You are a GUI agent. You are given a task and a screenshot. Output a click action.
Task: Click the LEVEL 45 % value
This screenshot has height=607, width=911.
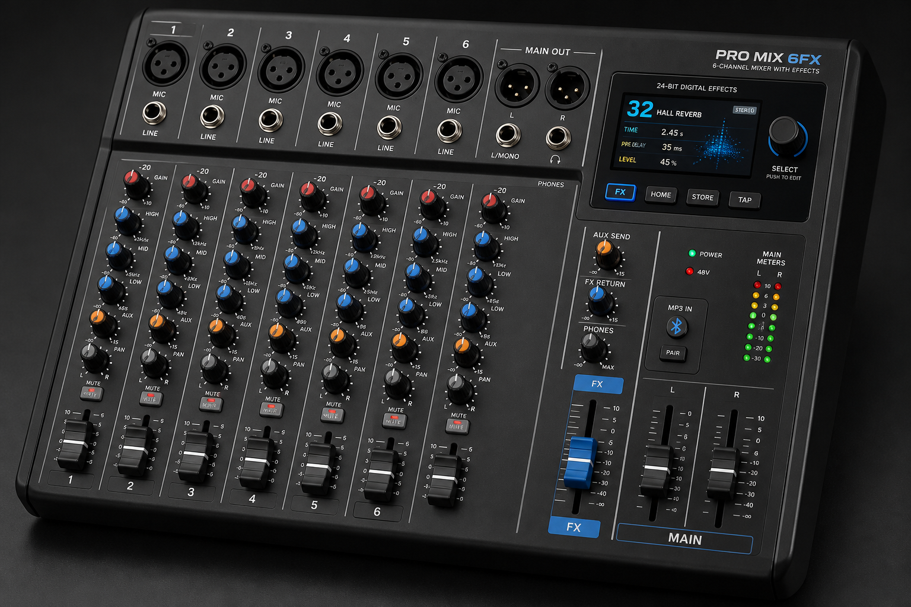coord(668,162)
